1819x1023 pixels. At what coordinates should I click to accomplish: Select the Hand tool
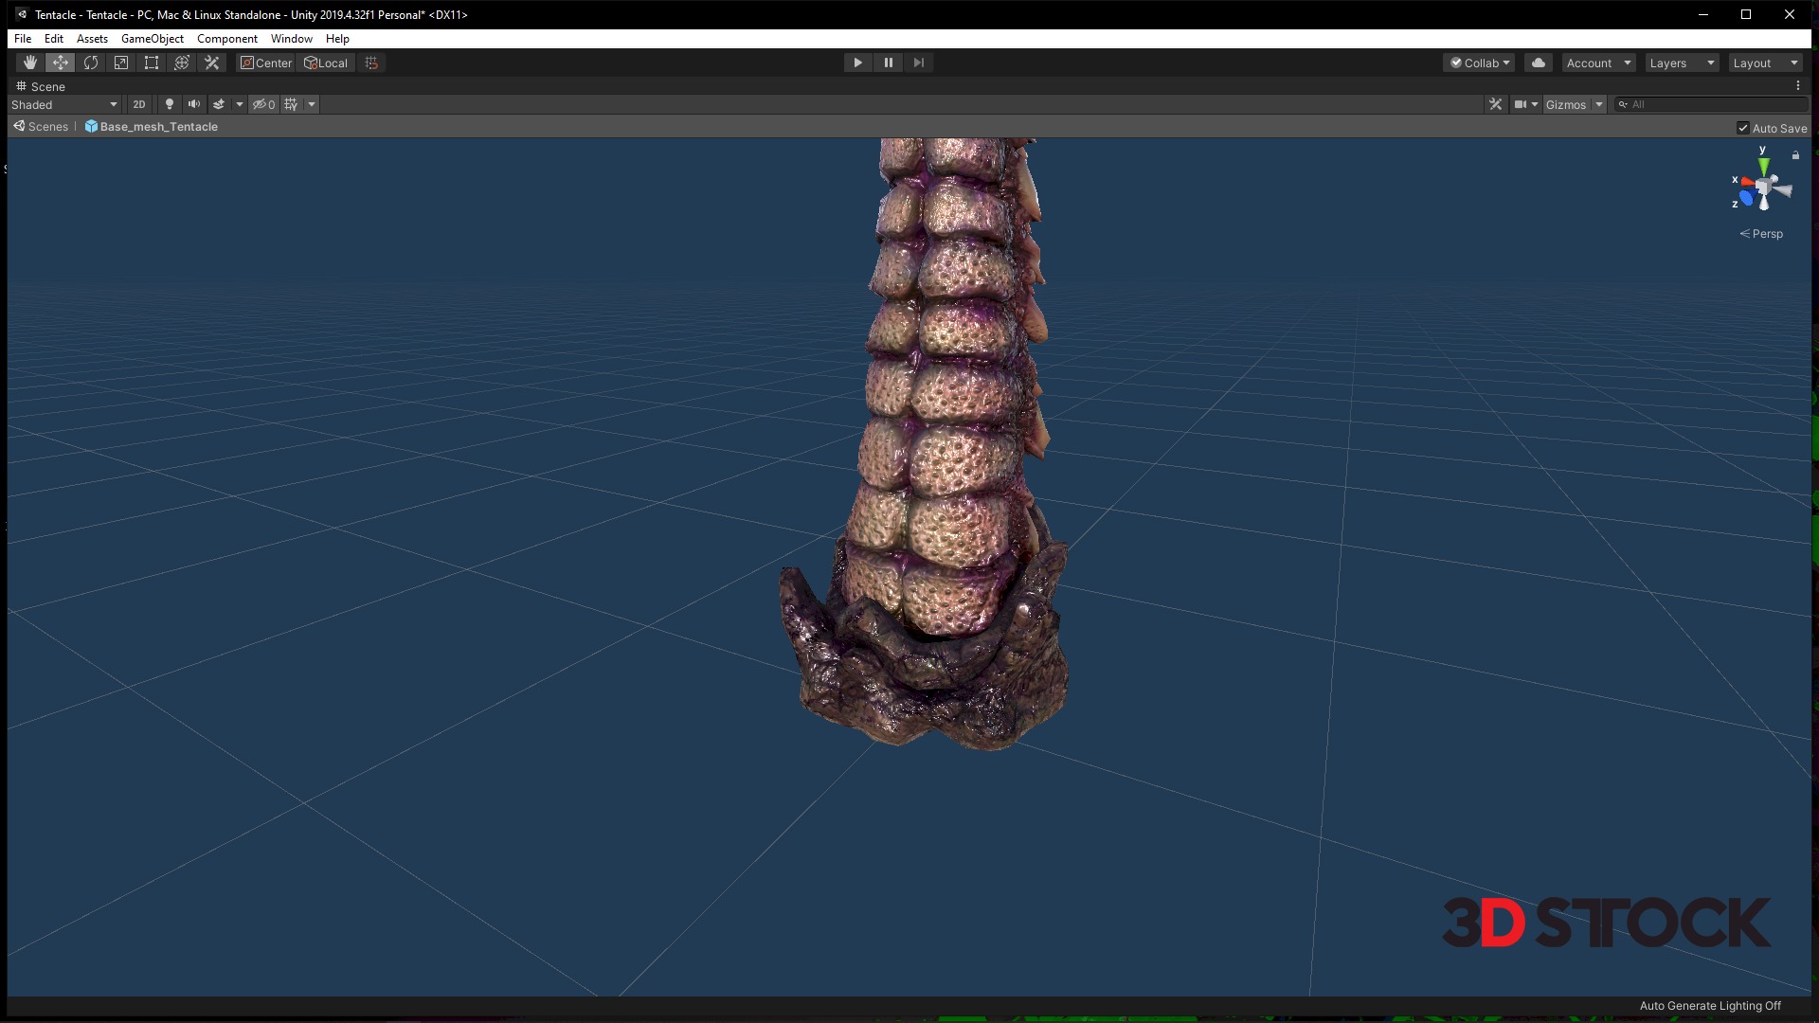click(x=30, y=63)
